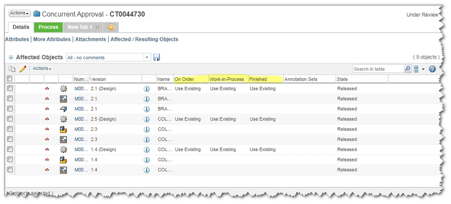
Task: Click the Num... column header
Action: (x=81, y=79)
